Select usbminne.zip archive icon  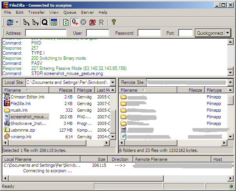7,130
